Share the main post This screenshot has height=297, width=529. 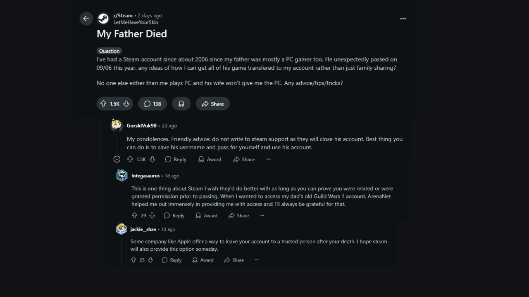pyautogui.click(x=212, y=104)
